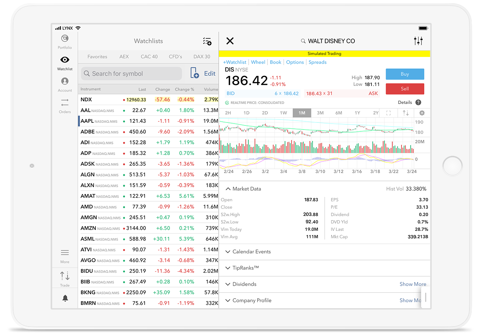Open the Wheel link

(x=258, y=62)
